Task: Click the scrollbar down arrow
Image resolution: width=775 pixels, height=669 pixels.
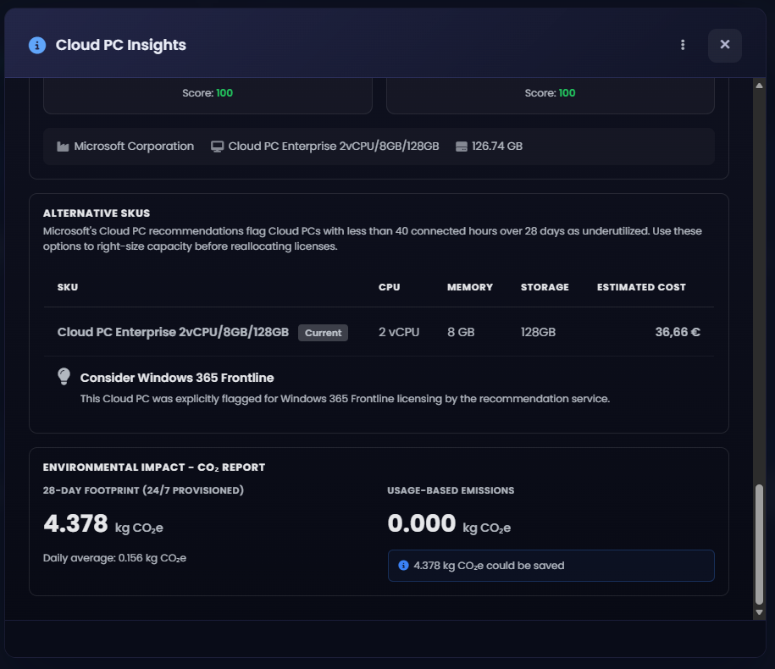Action: point(759,612)
